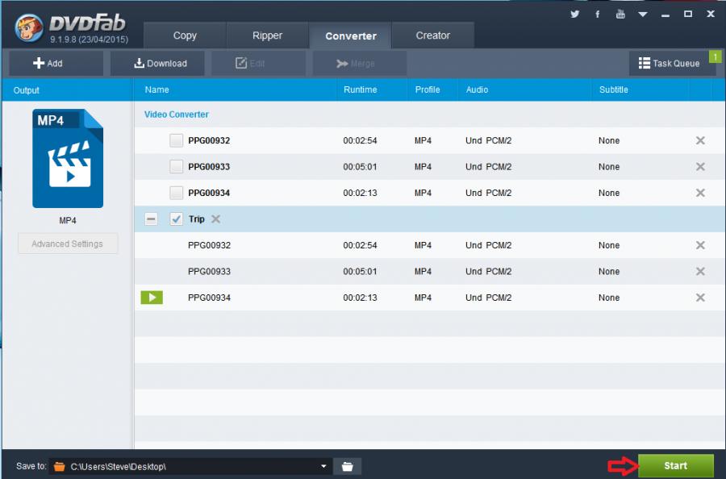Screen dimensions: 726x479
Task: Switch to the Ripper tab
Action: [267, 35]
